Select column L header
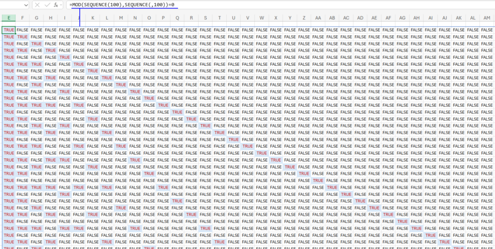The height and width of the screenshot is (249, 495). [x=107, y=18]
